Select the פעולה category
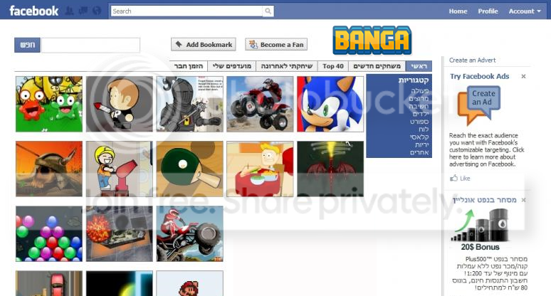Image resolution: width=551 pixels, height=296 pixels. point(420,90)
